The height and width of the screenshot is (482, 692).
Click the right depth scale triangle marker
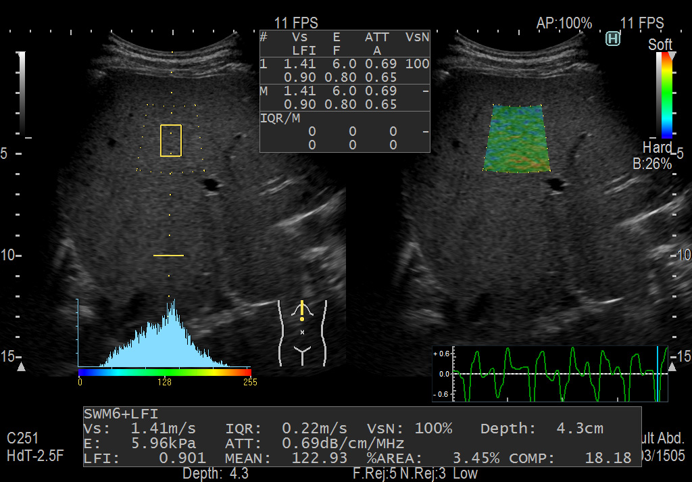click(x=672, y=367)
